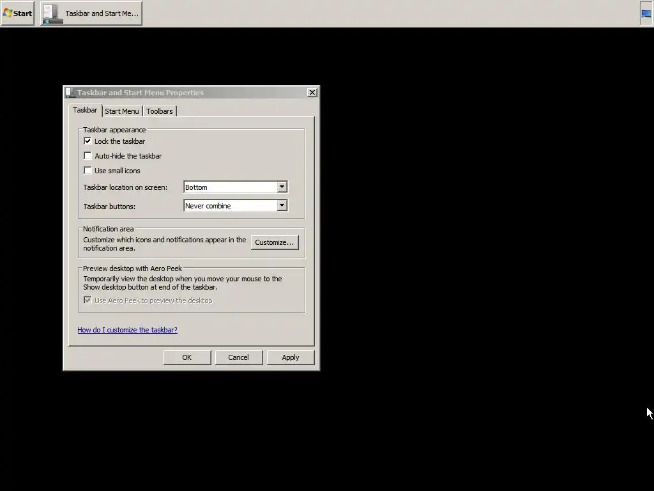Click the OK button

coord(187,357)
